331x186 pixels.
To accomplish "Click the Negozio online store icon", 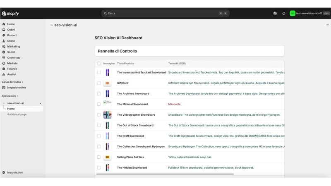I will (x=4, y=88).
